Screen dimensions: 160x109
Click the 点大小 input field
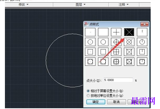click(118, 80)
